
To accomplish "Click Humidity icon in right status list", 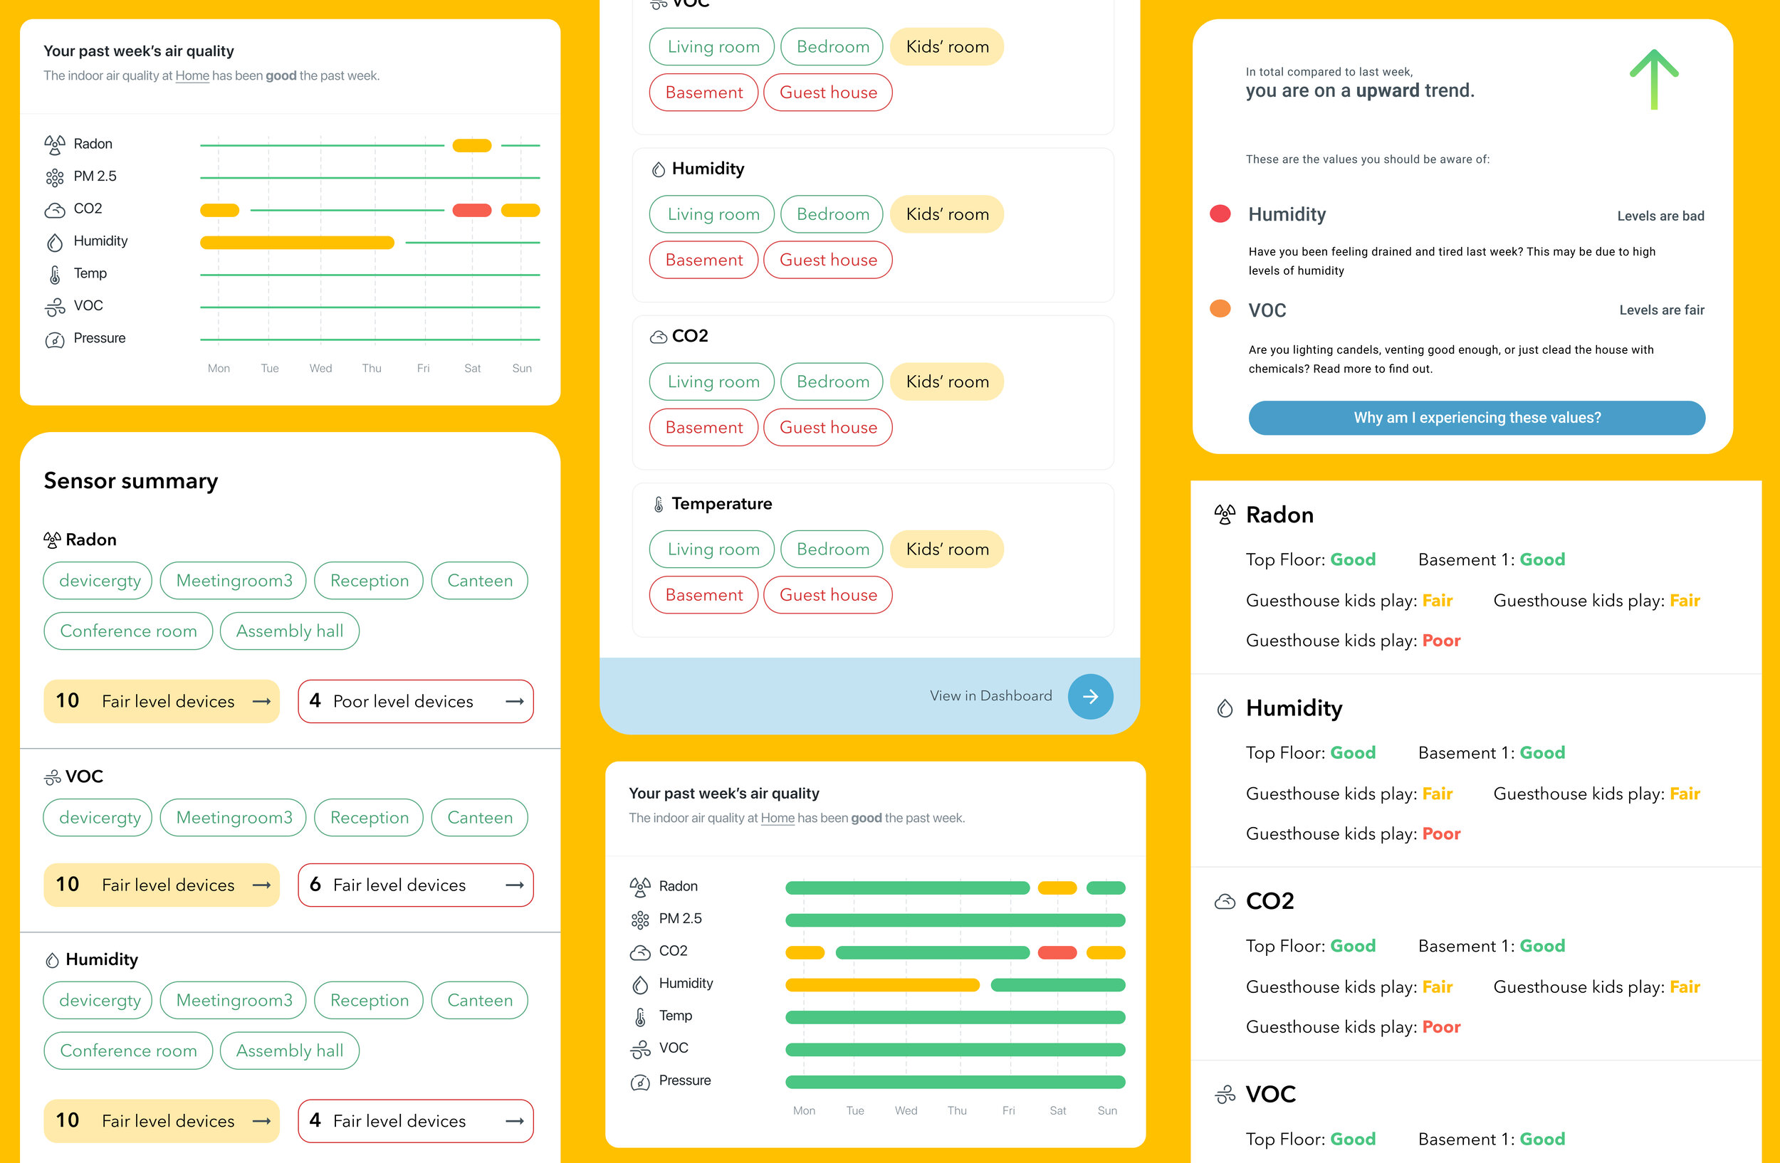I will [1225, 707].
